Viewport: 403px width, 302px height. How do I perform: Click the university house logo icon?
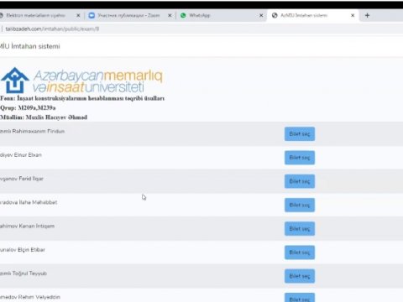coord(15,81)
